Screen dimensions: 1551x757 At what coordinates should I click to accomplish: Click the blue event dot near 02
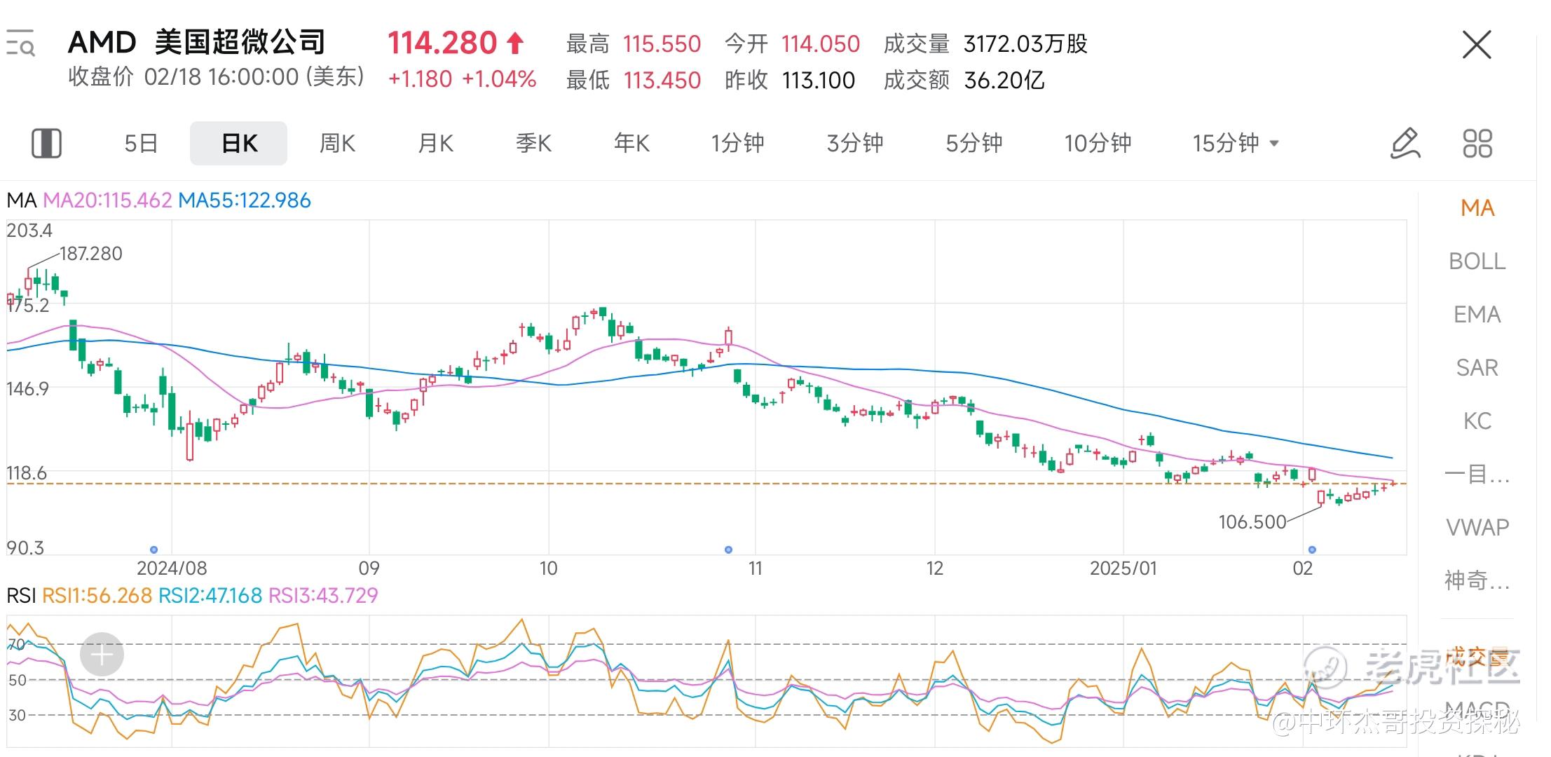point(1312,550)
